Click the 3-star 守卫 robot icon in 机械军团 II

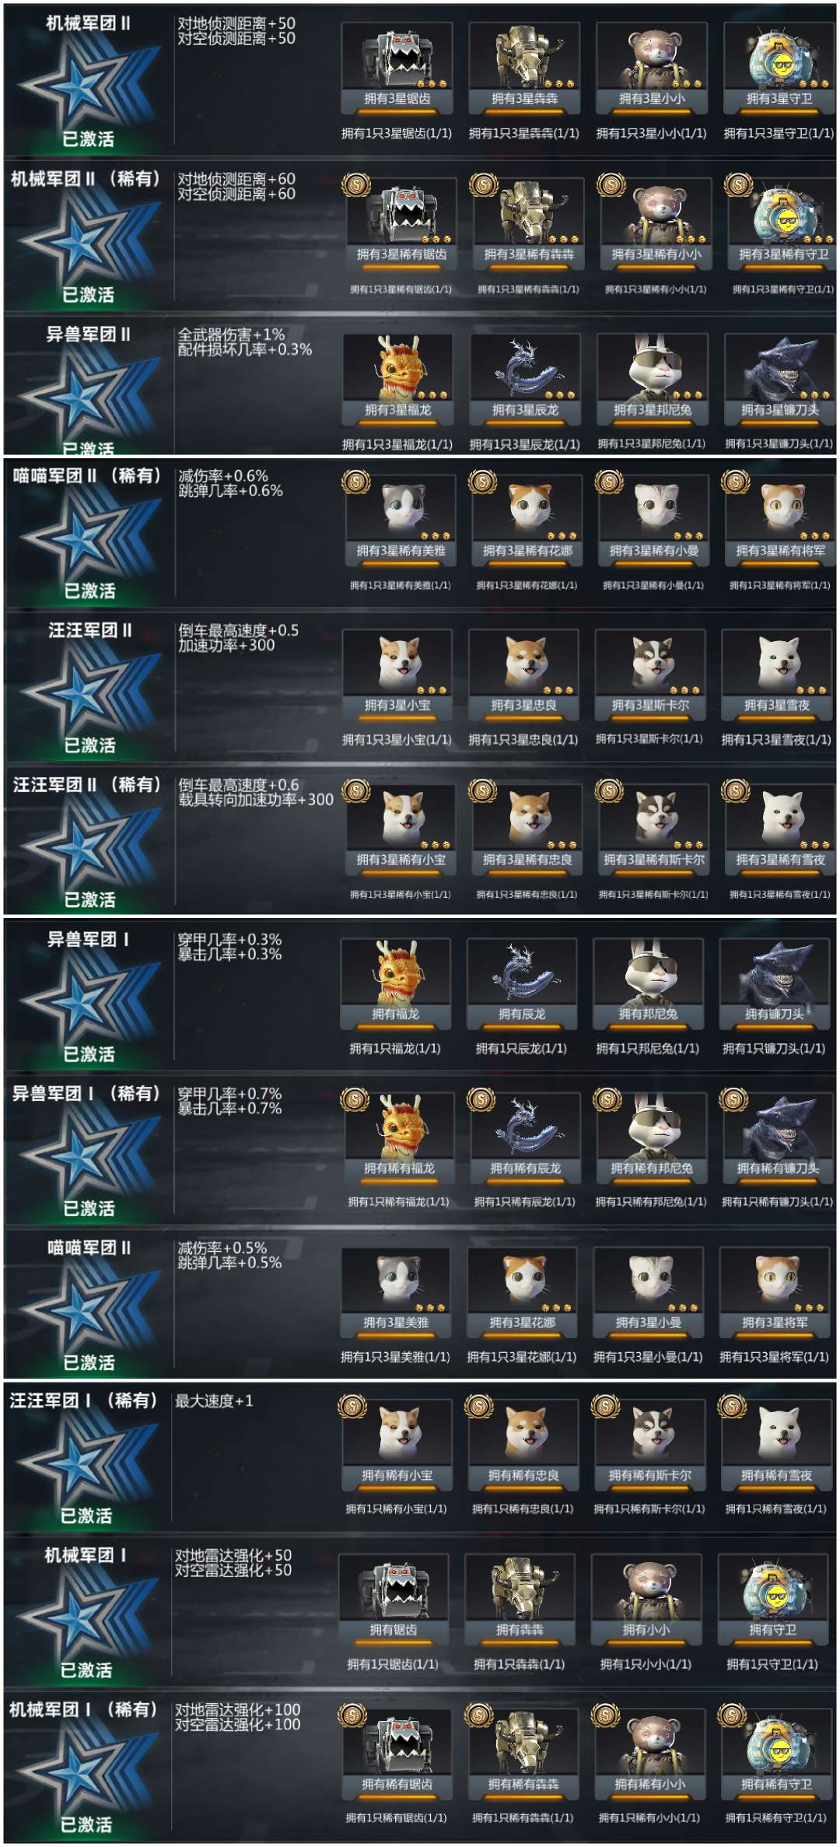779,68
